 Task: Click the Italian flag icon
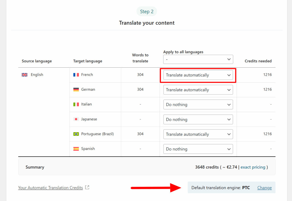(76, 104)
